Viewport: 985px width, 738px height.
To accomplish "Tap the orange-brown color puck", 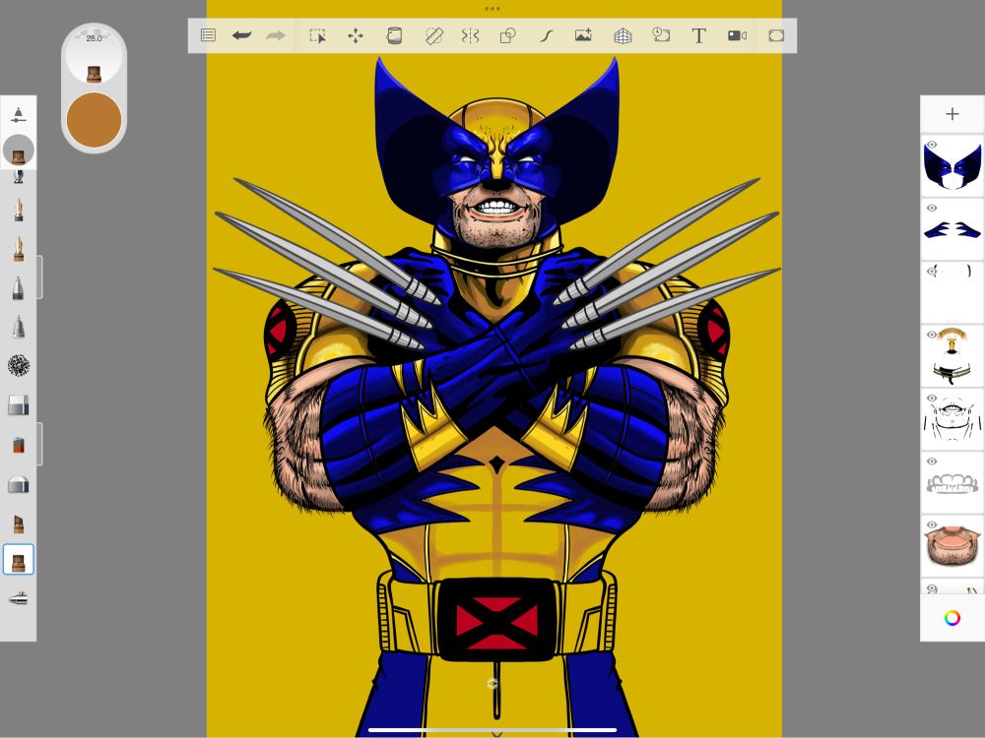I will point(94,120).
